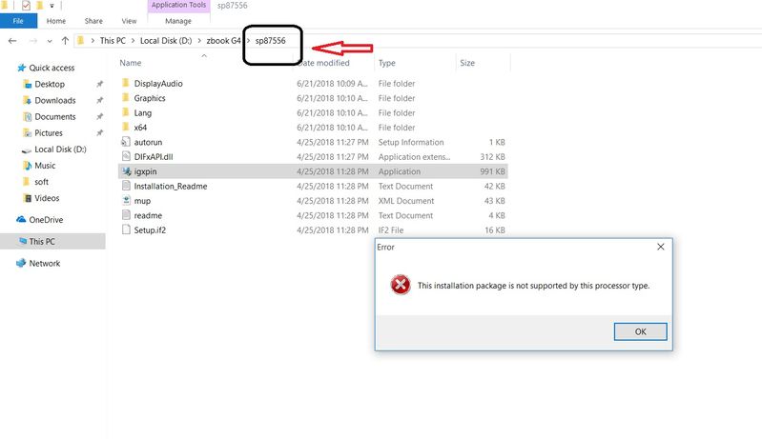
Task: Click the mup XML Document type cell
Action: pos(406,201)
